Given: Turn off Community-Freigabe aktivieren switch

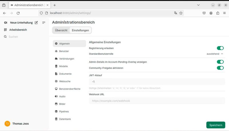Looking at the screenshot, I should point(220,68).
